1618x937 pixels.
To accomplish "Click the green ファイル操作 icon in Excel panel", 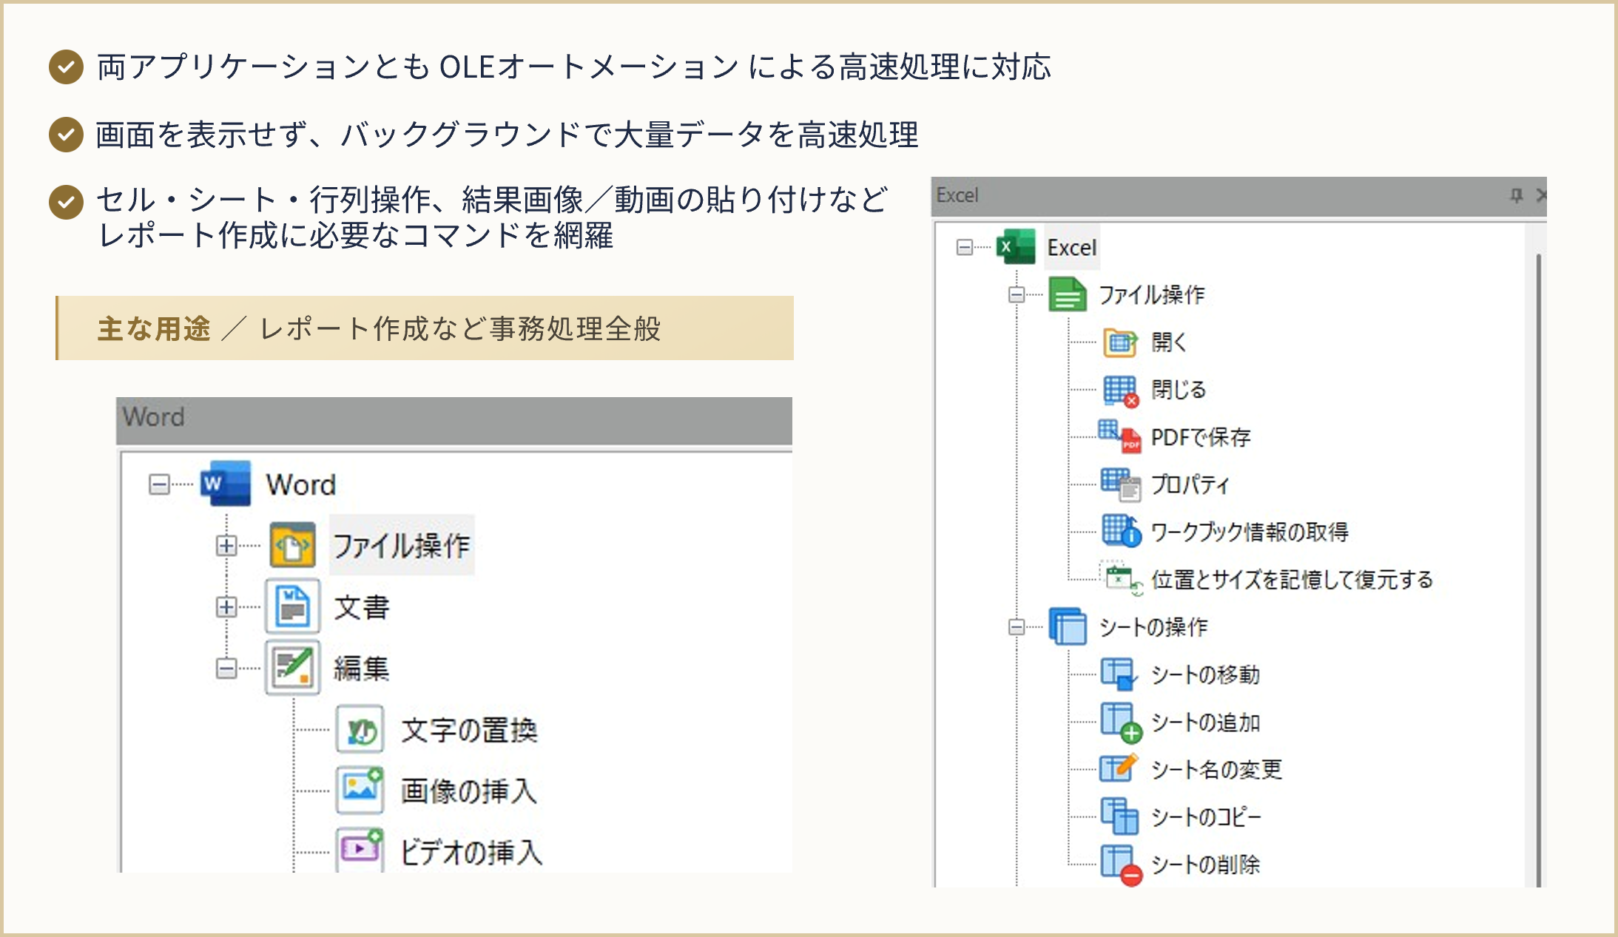I will (1068, 294).
